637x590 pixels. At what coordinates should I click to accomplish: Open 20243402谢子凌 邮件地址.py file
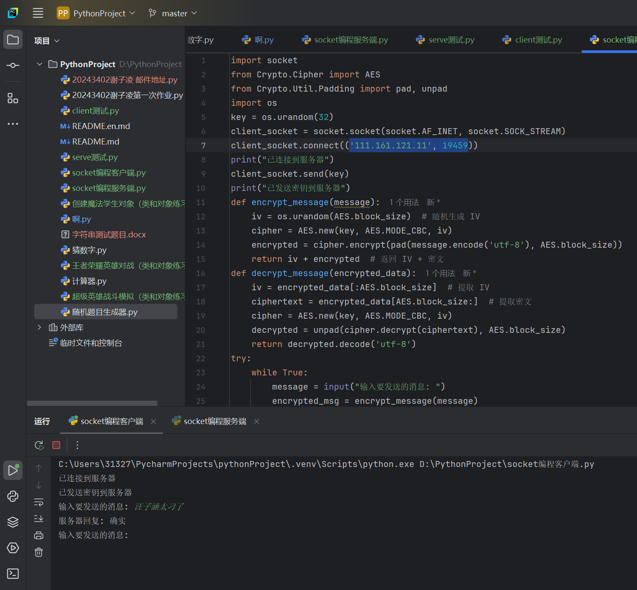[119, 80]
